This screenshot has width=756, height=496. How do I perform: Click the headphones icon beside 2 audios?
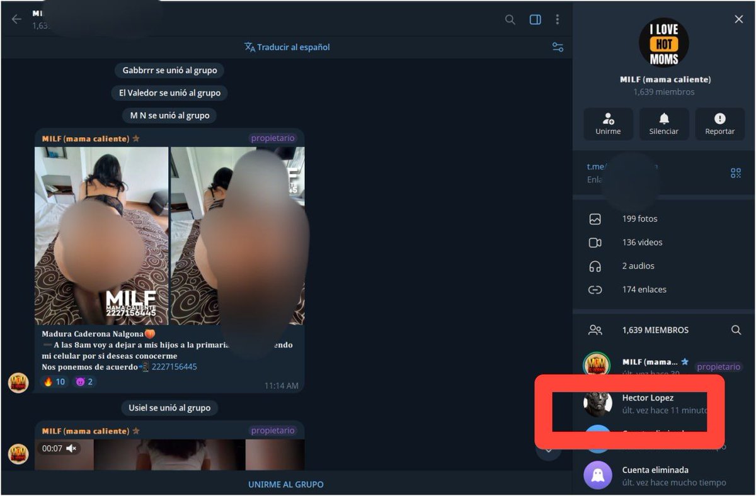(595, 266)
